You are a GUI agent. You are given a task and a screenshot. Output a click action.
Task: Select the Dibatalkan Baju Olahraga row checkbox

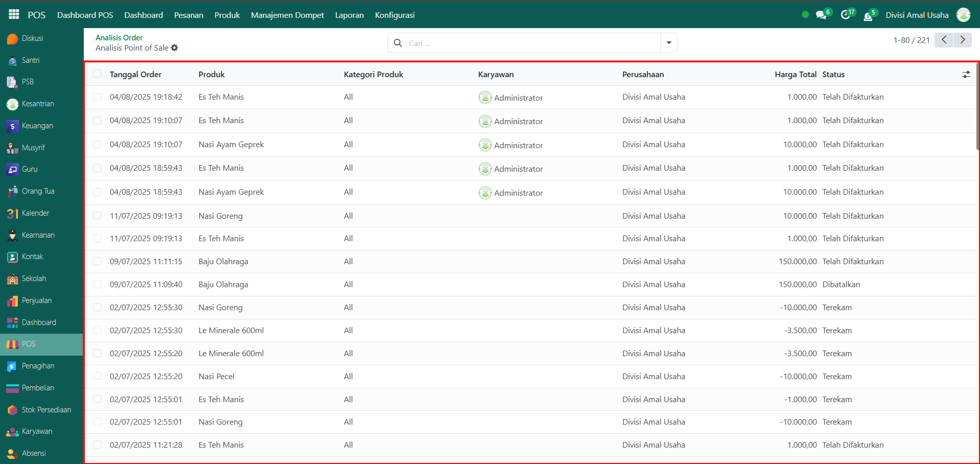97,285
